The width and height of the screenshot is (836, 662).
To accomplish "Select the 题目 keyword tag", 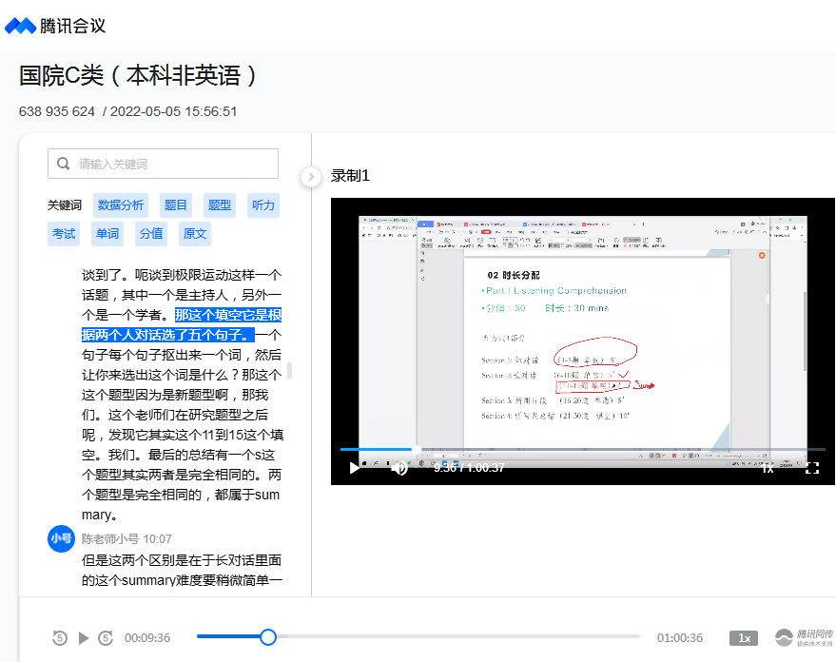I will (x=176, y=204).
